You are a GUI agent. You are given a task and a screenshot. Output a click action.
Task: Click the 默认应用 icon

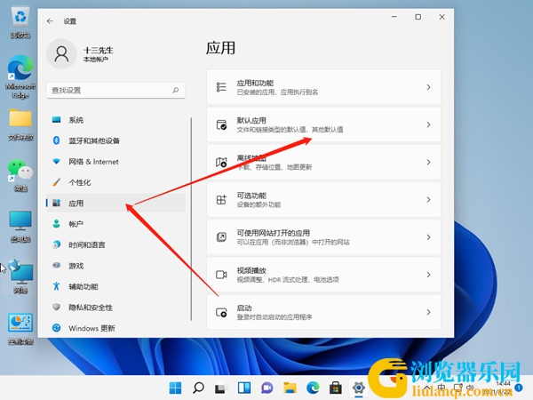(221, 124)
